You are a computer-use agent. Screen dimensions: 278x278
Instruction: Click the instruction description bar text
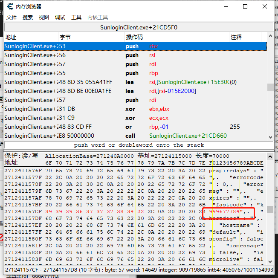(x=139, y=145)
